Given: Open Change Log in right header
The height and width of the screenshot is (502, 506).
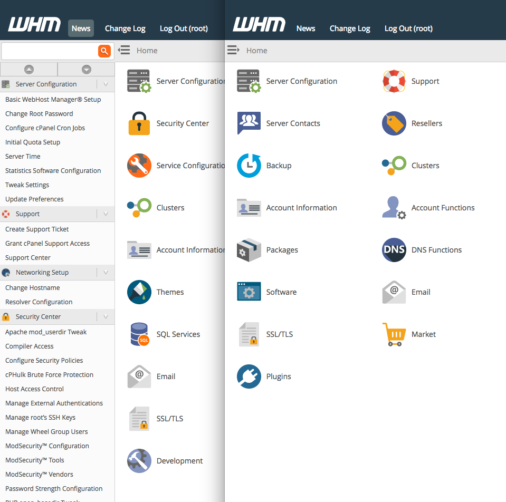Looking at the screenshot, I should 350,28.
